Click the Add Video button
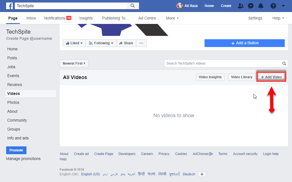 click(271, 77)
